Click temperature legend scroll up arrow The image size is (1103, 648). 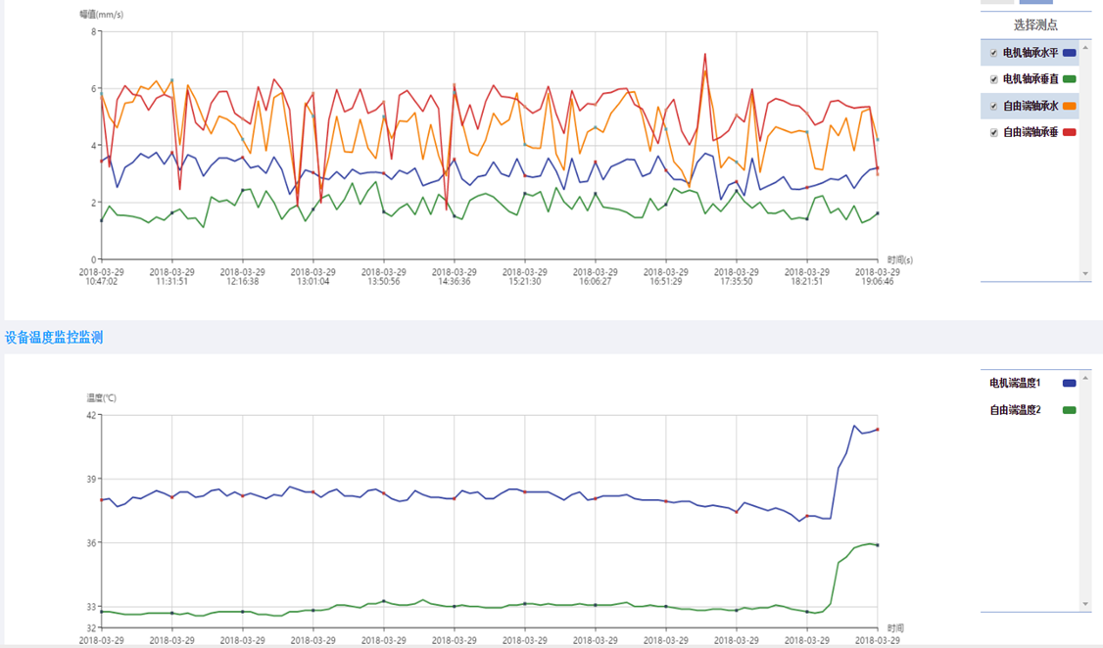coord(1085,379)
